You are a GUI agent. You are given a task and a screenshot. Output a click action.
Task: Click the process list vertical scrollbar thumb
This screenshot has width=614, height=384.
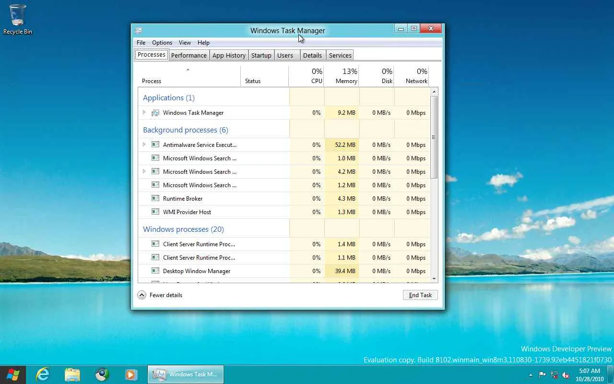coord(434,137)
